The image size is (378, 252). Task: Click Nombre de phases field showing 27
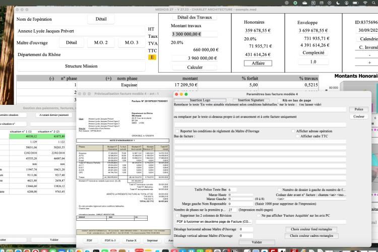pos(232,210)
